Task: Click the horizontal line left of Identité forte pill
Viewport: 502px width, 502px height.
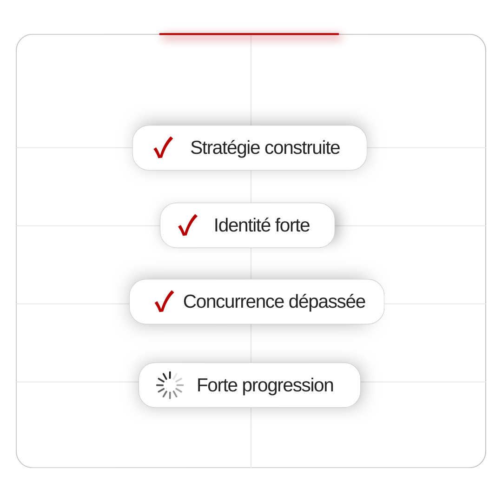Action: [88, 226]
